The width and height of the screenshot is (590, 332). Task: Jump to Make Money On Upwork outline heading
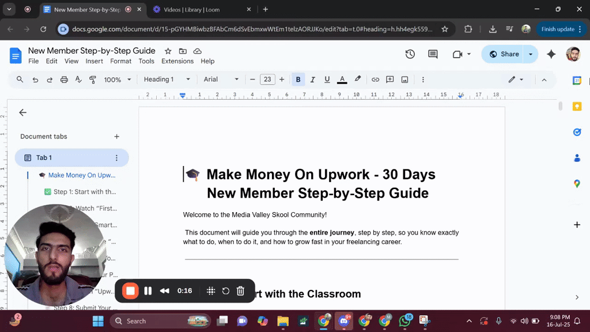[x=82, y=175]
